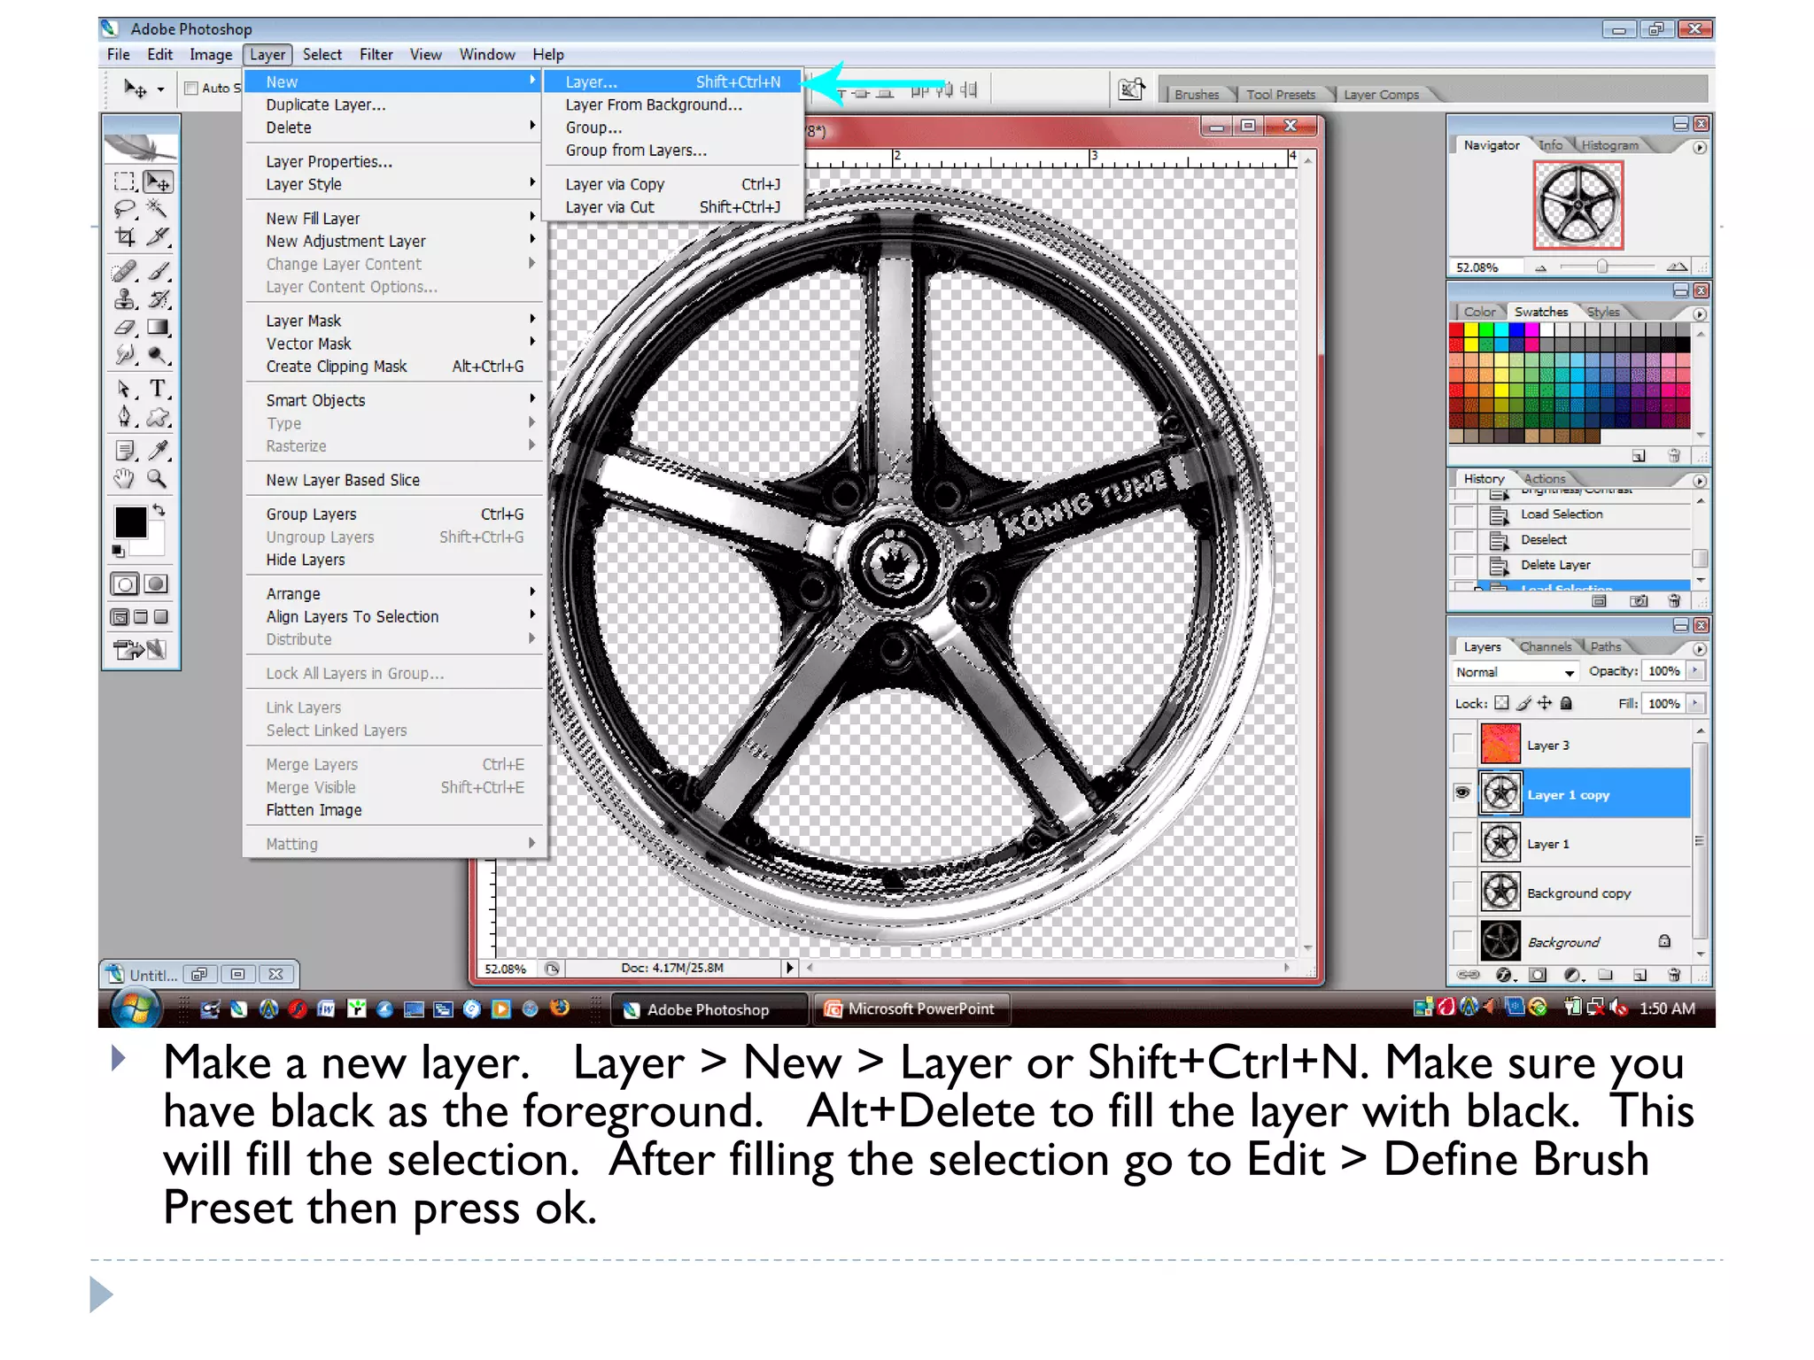The height and width of the screenshot is (1360, 1814).
Task: Switch to the Swatches tab
Action: tap(1540, 312)
